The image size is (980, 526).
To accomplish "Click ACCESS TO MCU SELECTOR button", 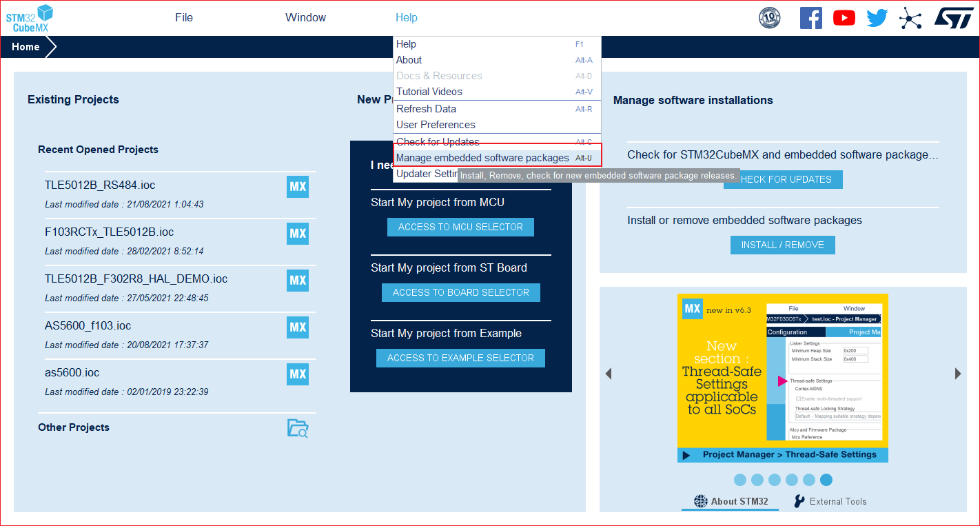I will (460, 227).
